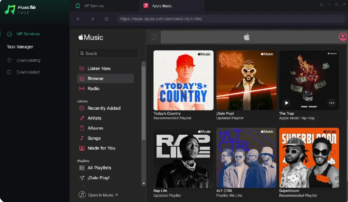Open the Downloaded items icon

tap(9, 72)
